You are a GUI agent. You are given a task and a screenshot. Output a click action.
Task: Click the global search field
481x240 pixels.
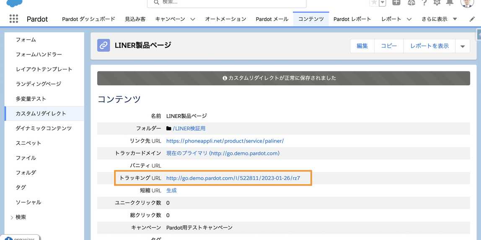227,3
